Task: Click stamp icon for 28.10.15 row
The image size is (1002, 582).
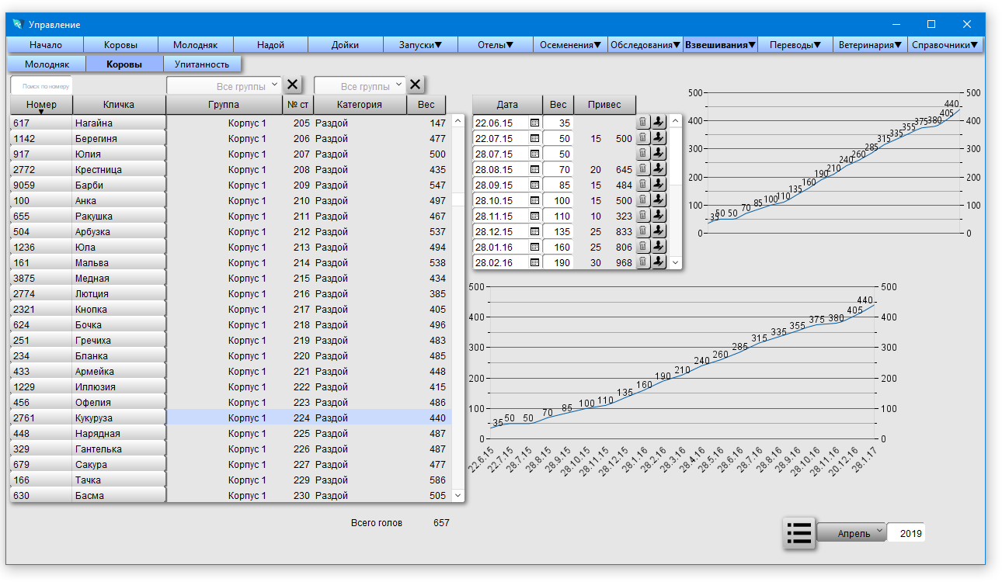Action: [659, 200]
